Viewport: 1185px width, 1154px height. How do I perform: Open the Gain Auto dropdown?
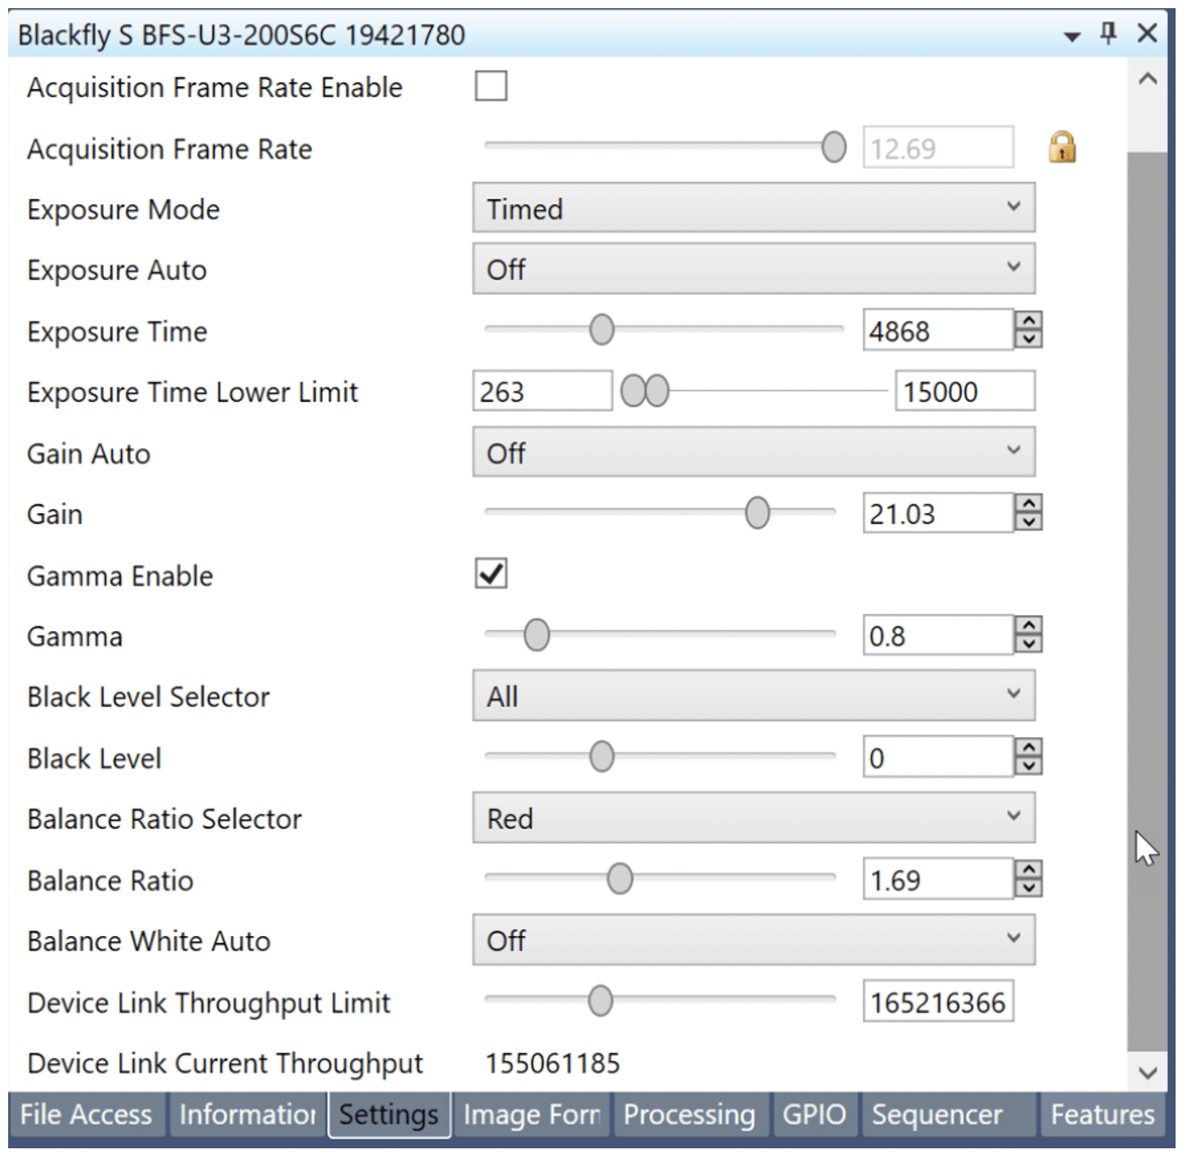tap(754, 452)
